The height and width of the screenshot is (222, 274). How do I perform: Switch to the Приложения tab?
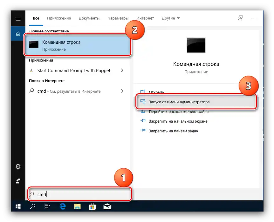coord(59,18)
